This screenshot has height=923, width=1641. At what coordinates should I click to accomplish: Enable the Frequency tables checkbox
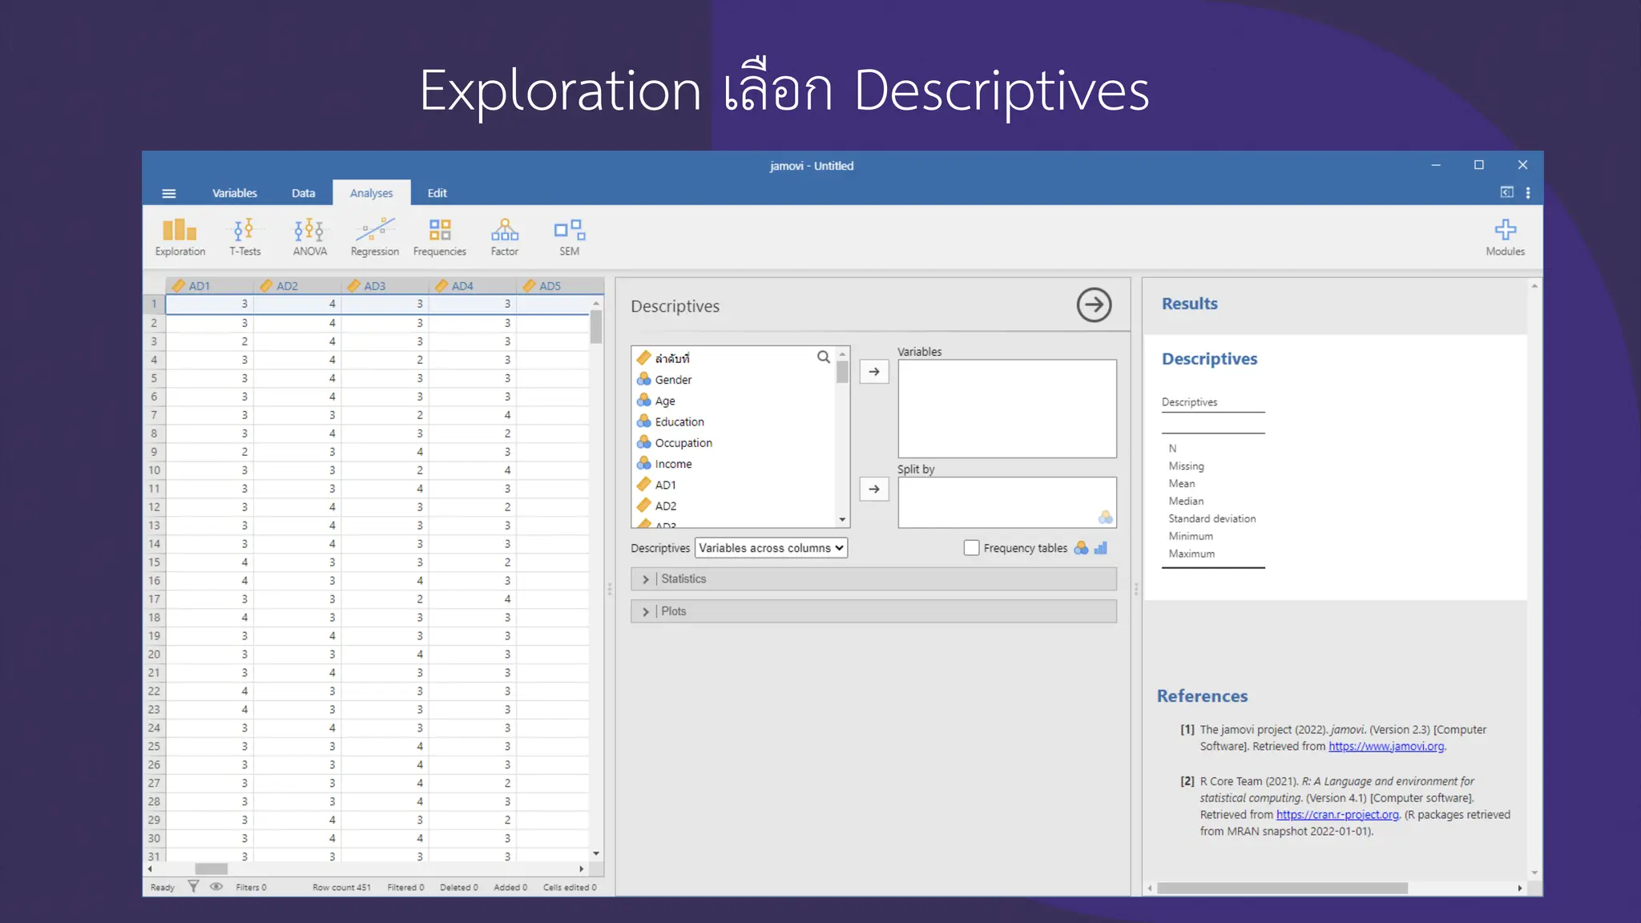[x=971, y=548]
